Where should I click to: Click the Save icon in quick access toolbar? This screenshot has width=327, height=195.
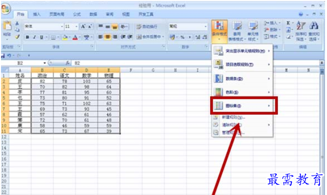point(2,55)
